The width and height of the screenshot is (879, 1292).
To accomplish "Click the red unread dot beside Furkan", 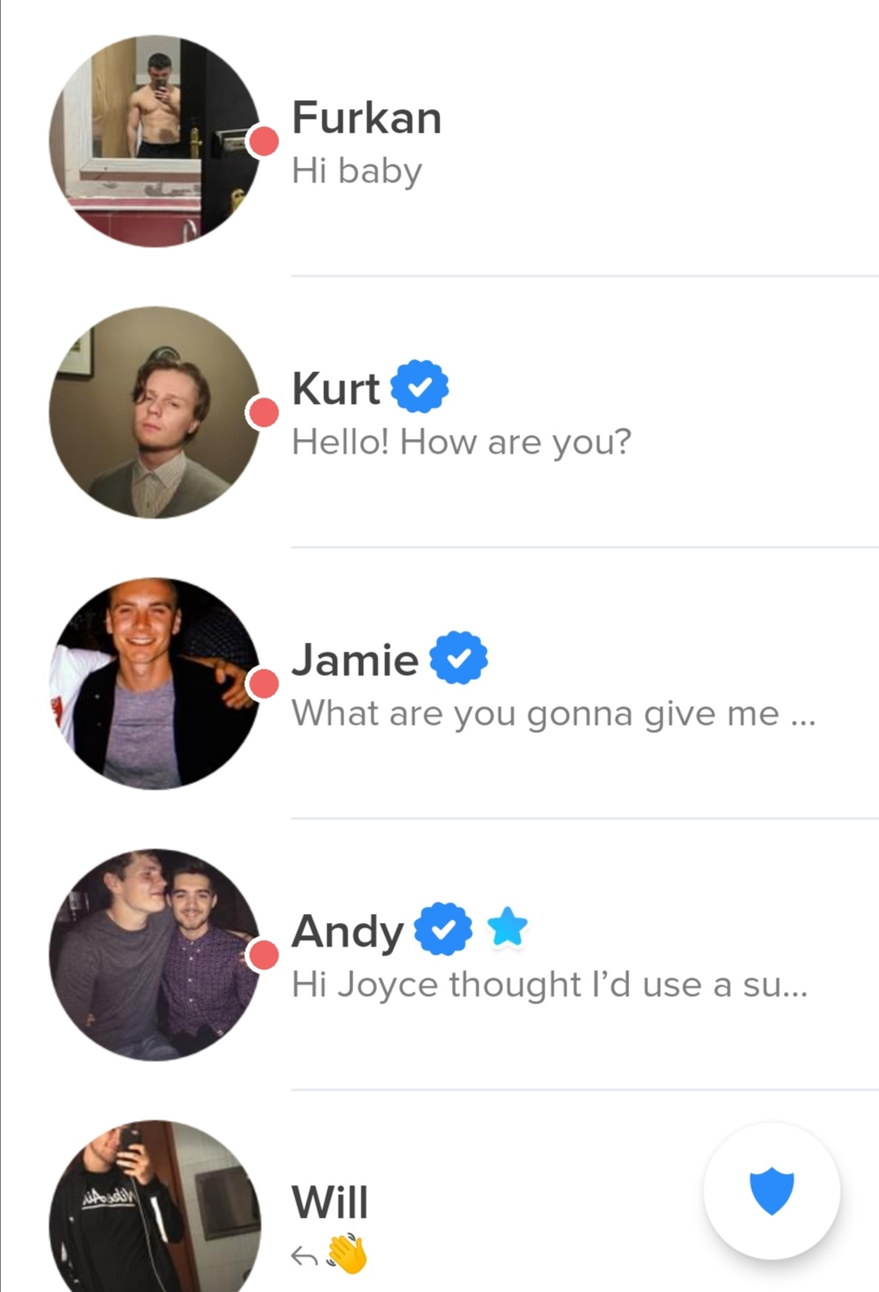I will pyautogui.click(x=263, y=141).
